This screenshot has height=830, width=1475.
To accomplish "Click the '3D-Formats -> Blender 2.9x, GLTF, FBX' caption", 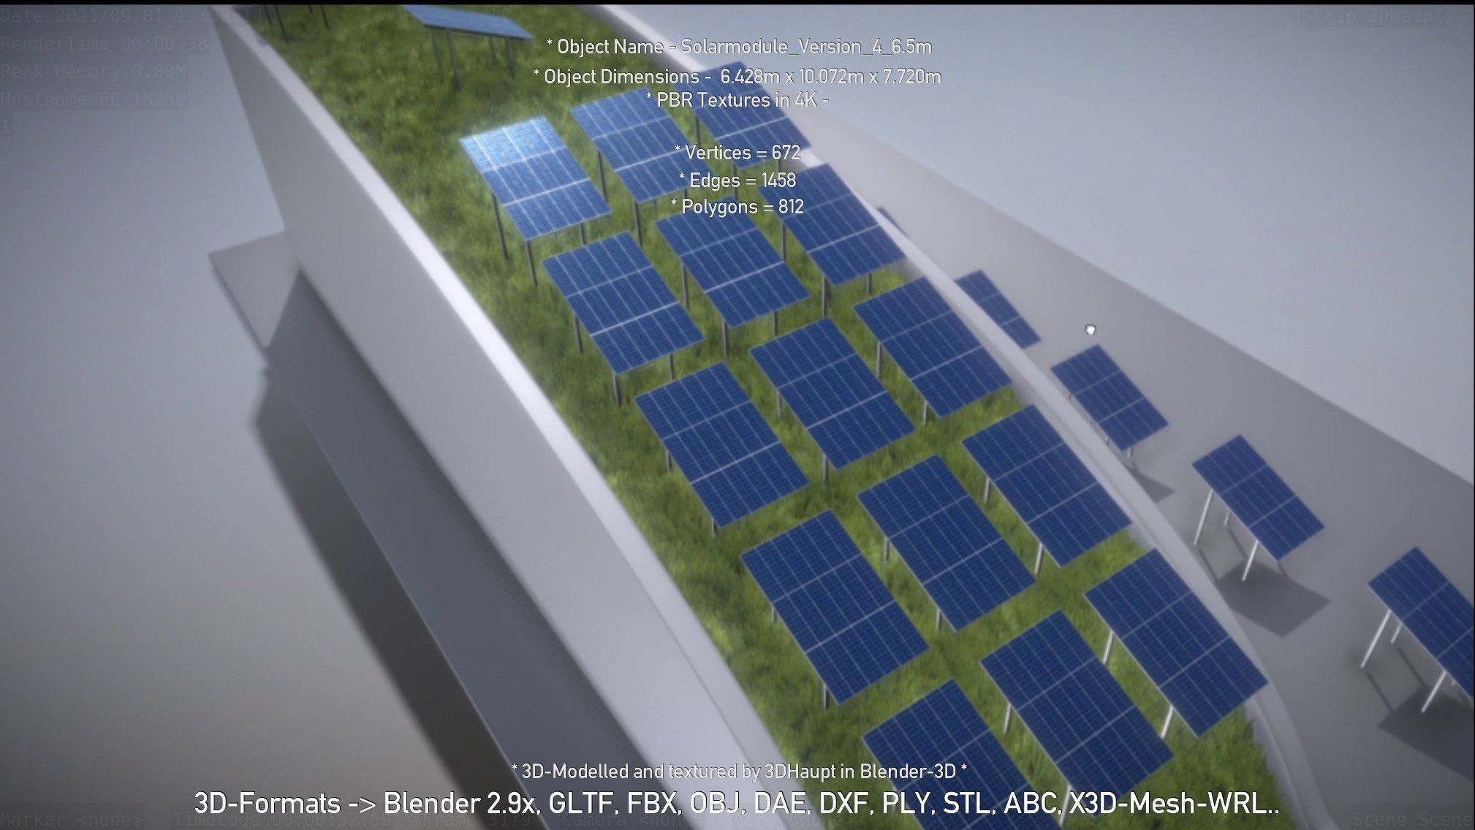I will coord(737,804).
